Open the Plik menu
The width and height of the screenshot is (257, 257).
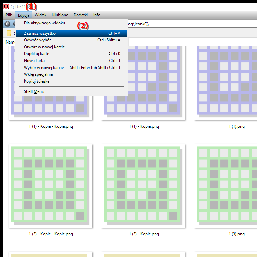coord(9,15)
